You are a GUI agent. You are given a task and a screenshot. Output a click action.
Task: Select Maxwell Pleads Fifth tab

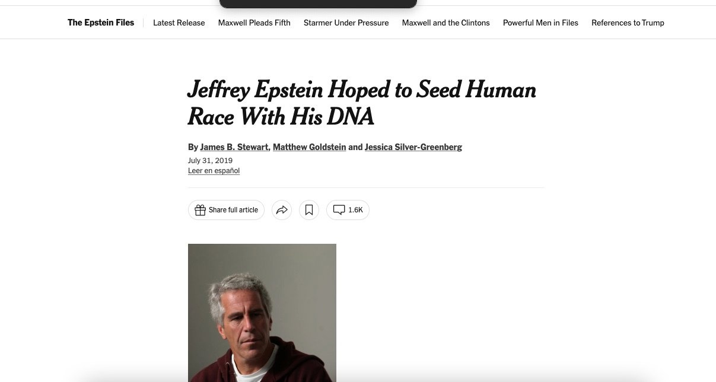254,23
